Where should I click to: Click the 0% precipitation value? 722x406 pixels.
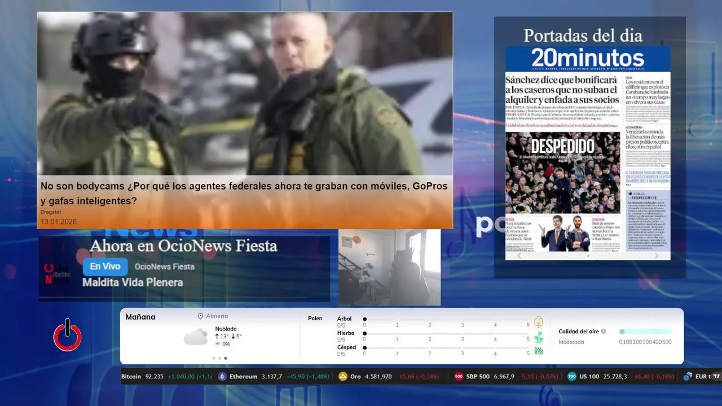[226, 345]
